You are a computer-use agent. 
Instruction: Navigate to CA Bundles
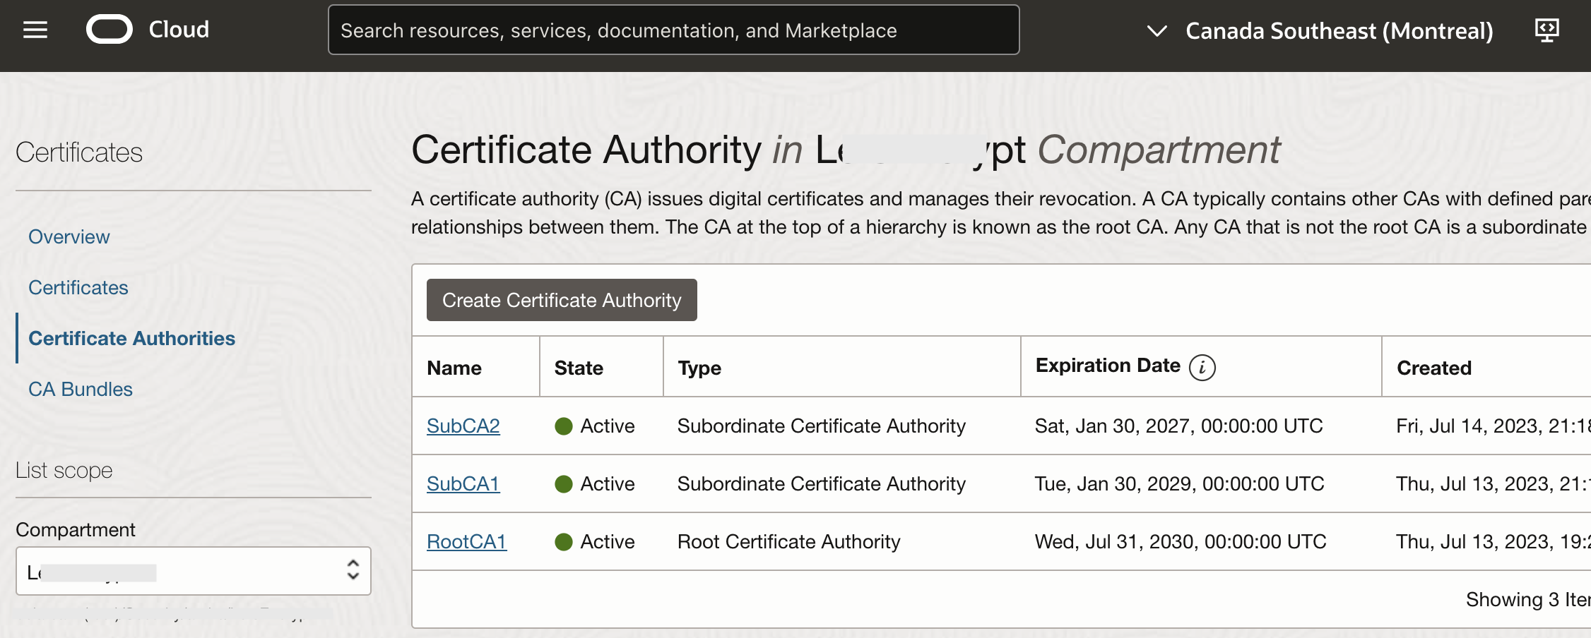click(81, 390)
